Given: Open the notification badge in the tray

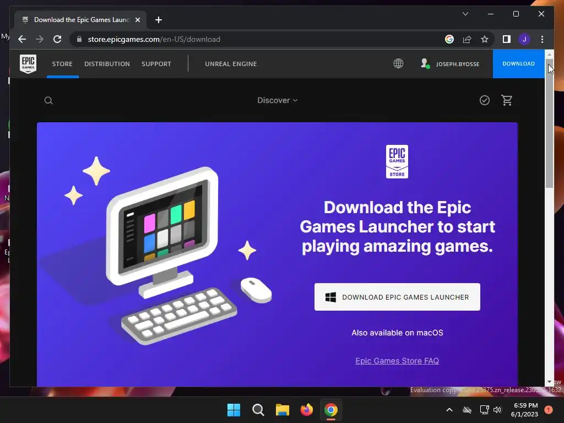Looking at the screenshot, I should point(548,410).
